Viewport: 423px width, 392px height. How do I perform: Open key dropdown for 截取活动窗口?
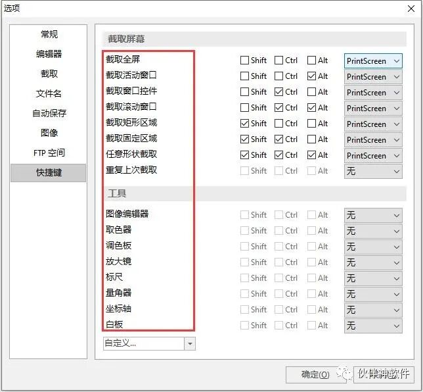[373, 77]
